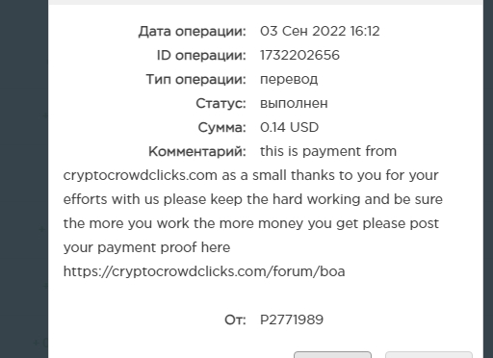Open the cryptocrowdclicks.com/forum/boa URL text
493x358 pixels.
pyautogui.click(x=204, y=271)
